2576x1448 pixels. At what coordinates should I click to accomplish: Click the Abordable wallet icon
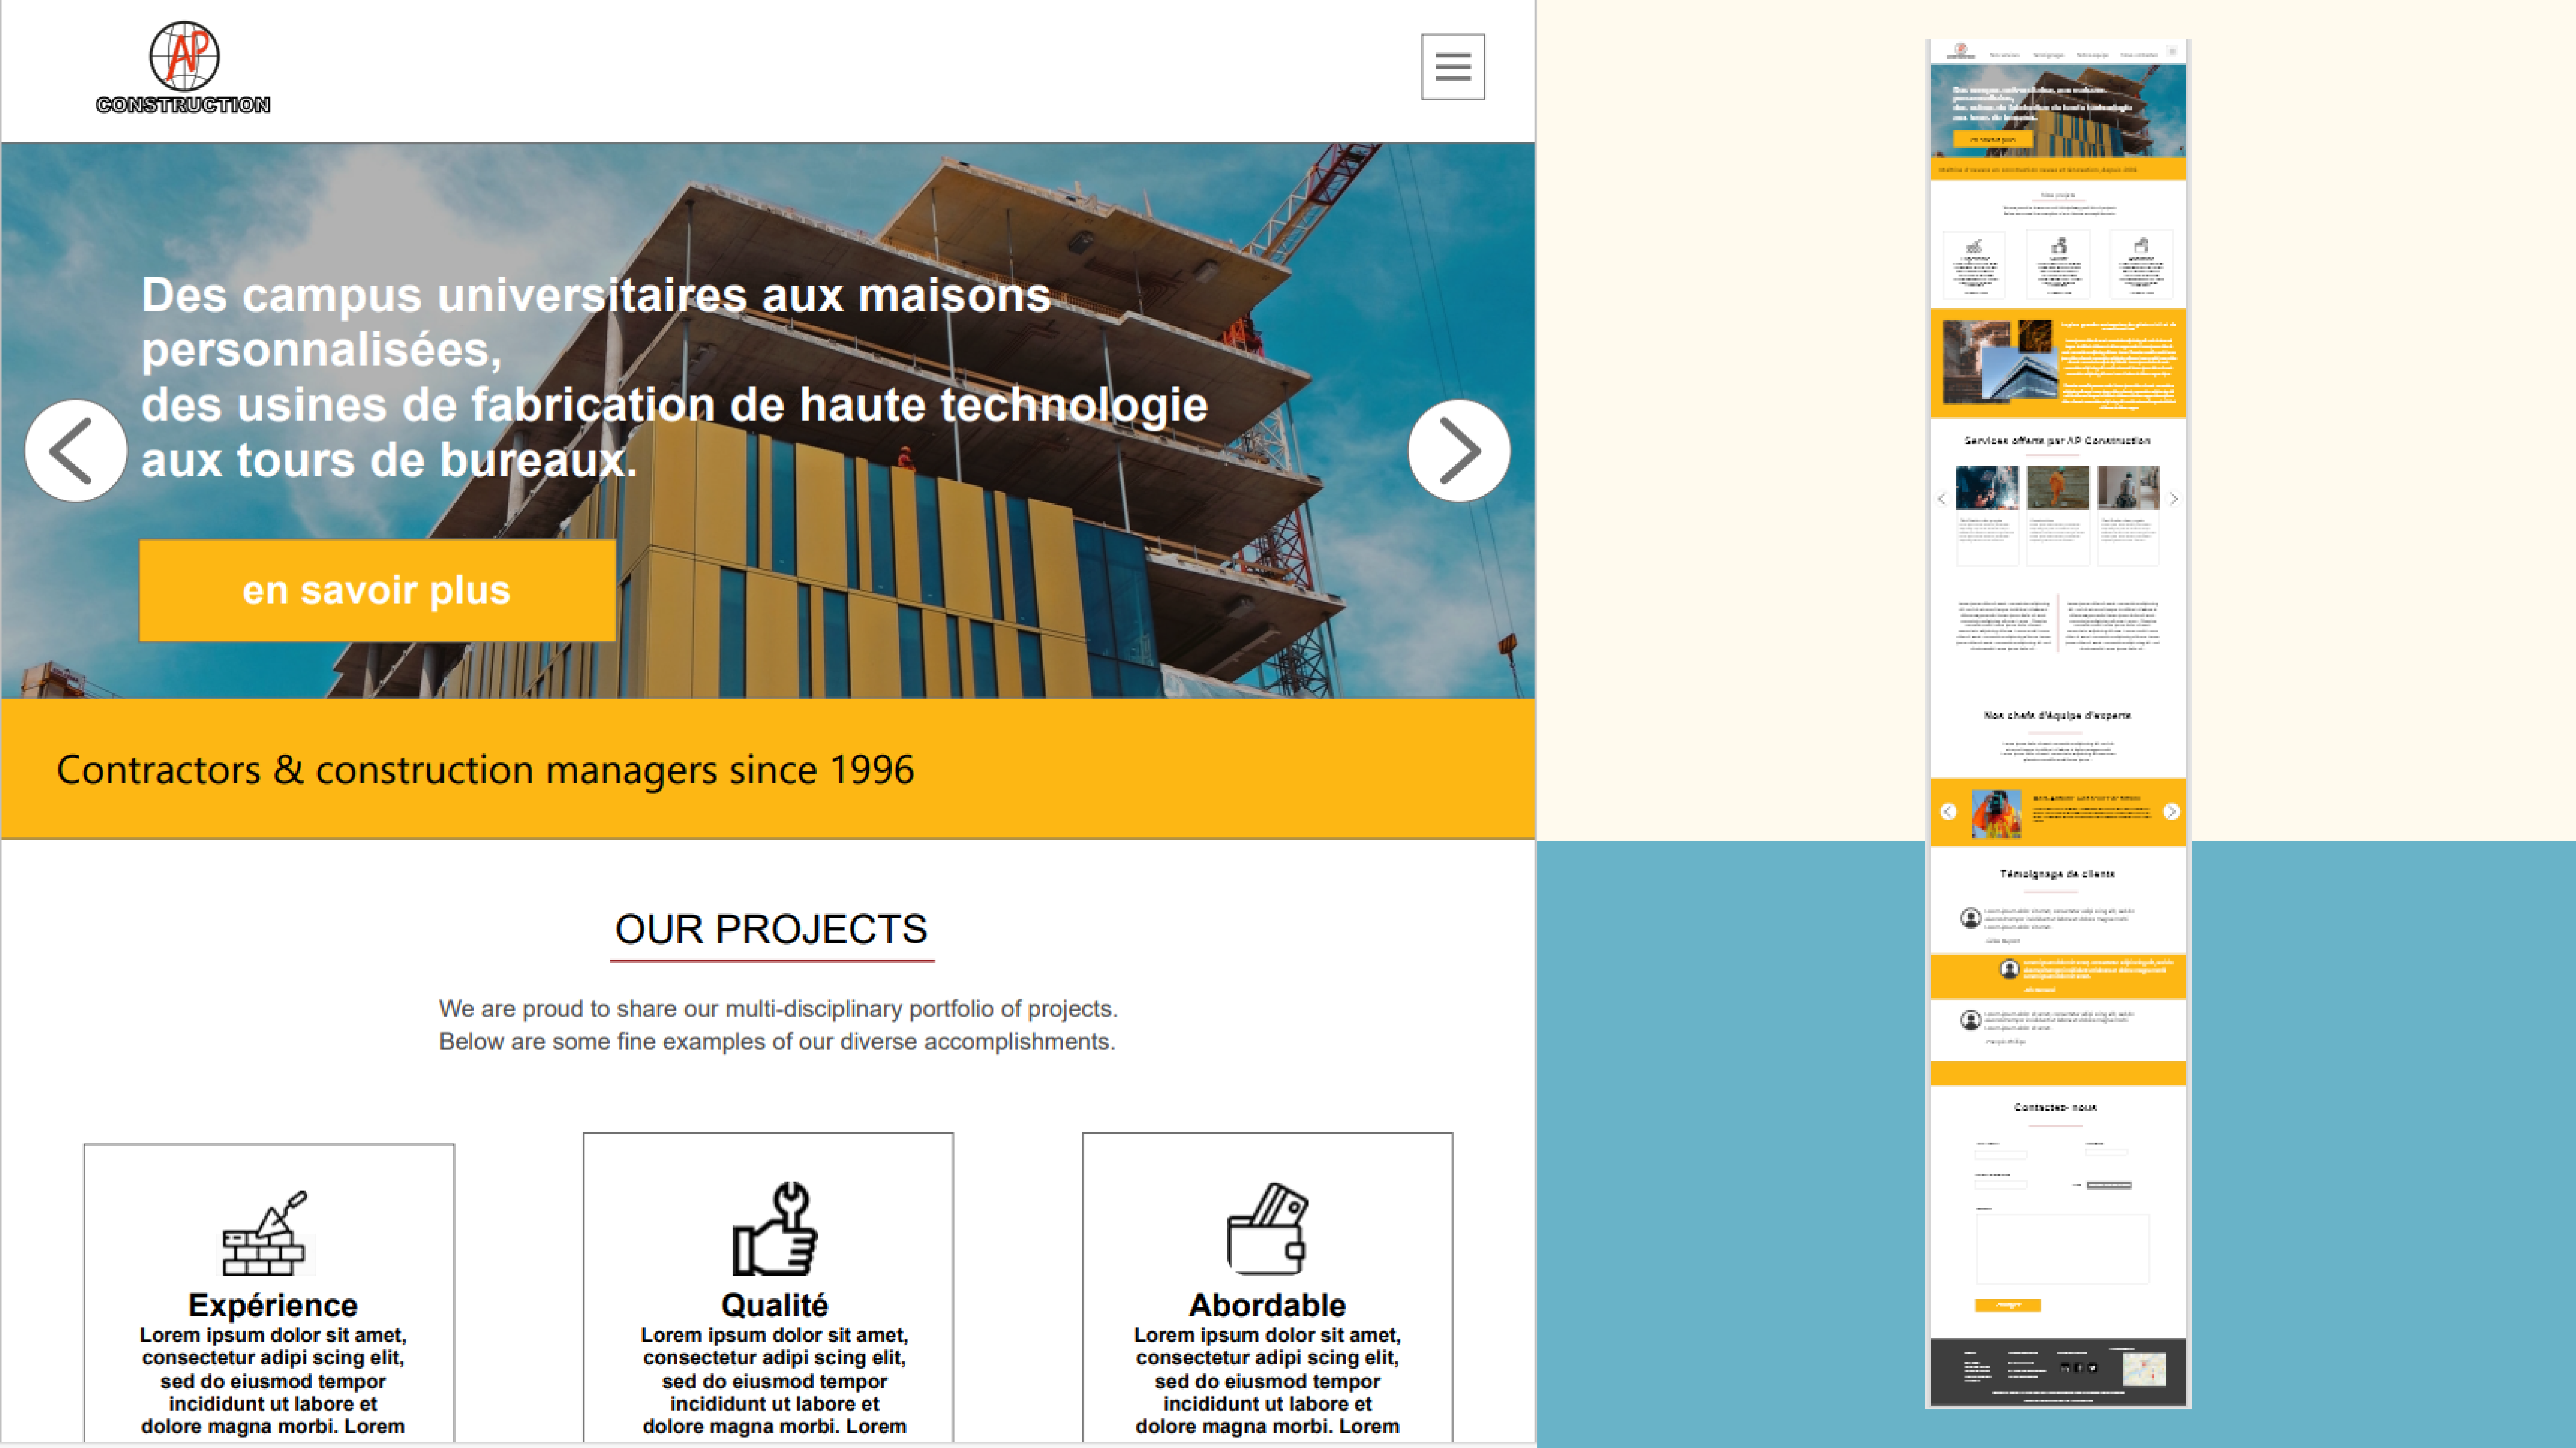coord(1267,1229)
